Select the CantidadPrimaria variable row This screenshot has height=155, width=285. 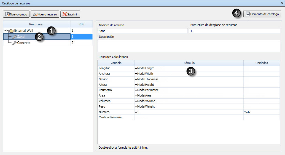189,117
